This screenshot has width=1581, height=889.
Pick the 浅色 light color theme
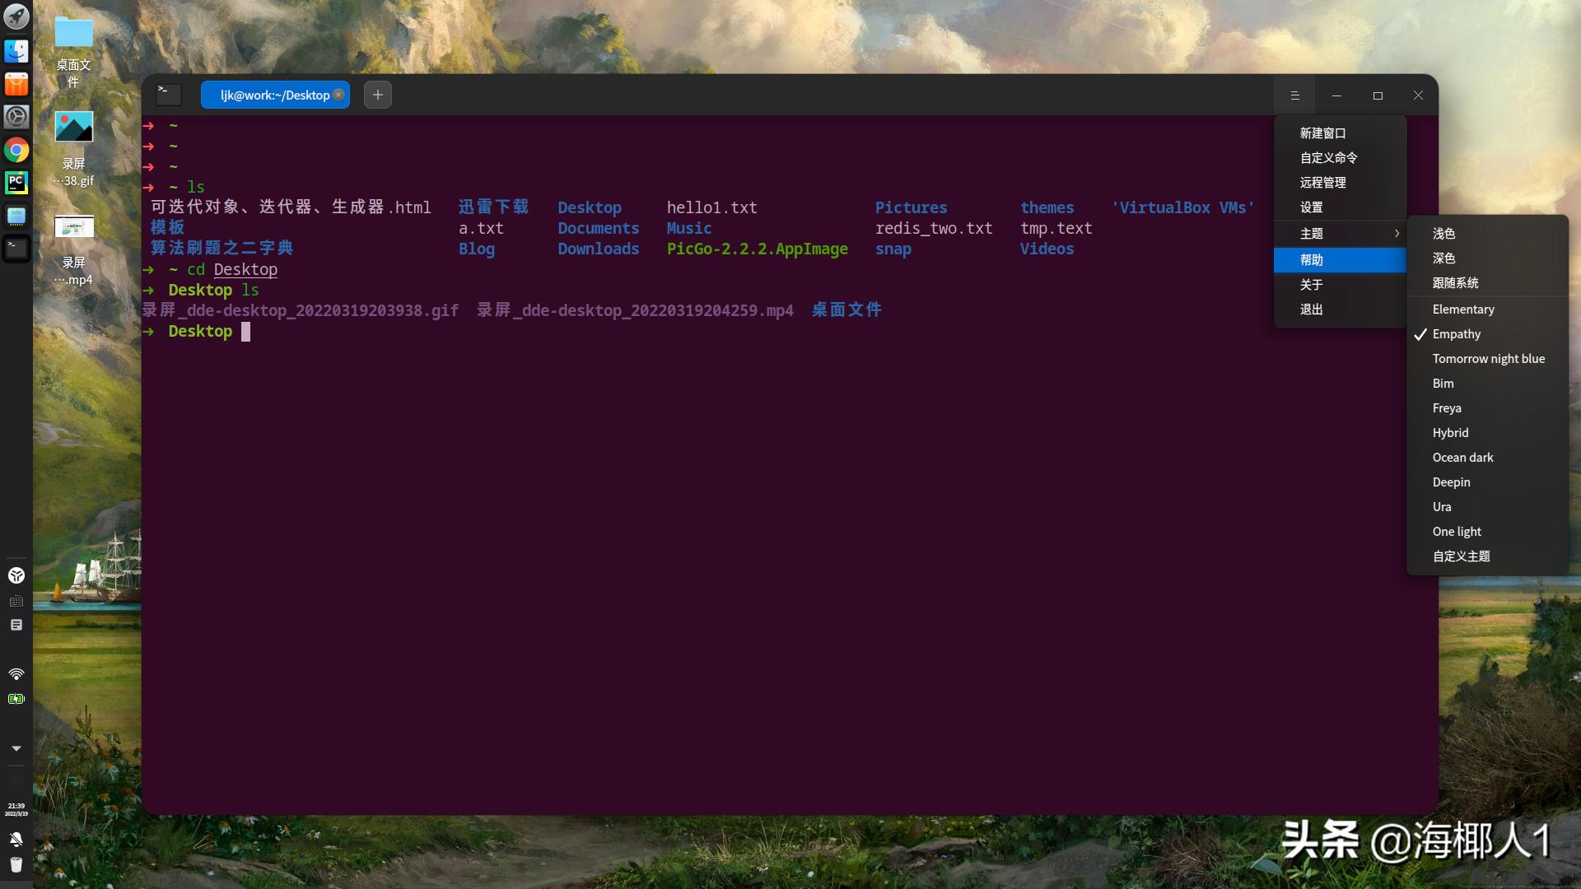[1444, 233]
